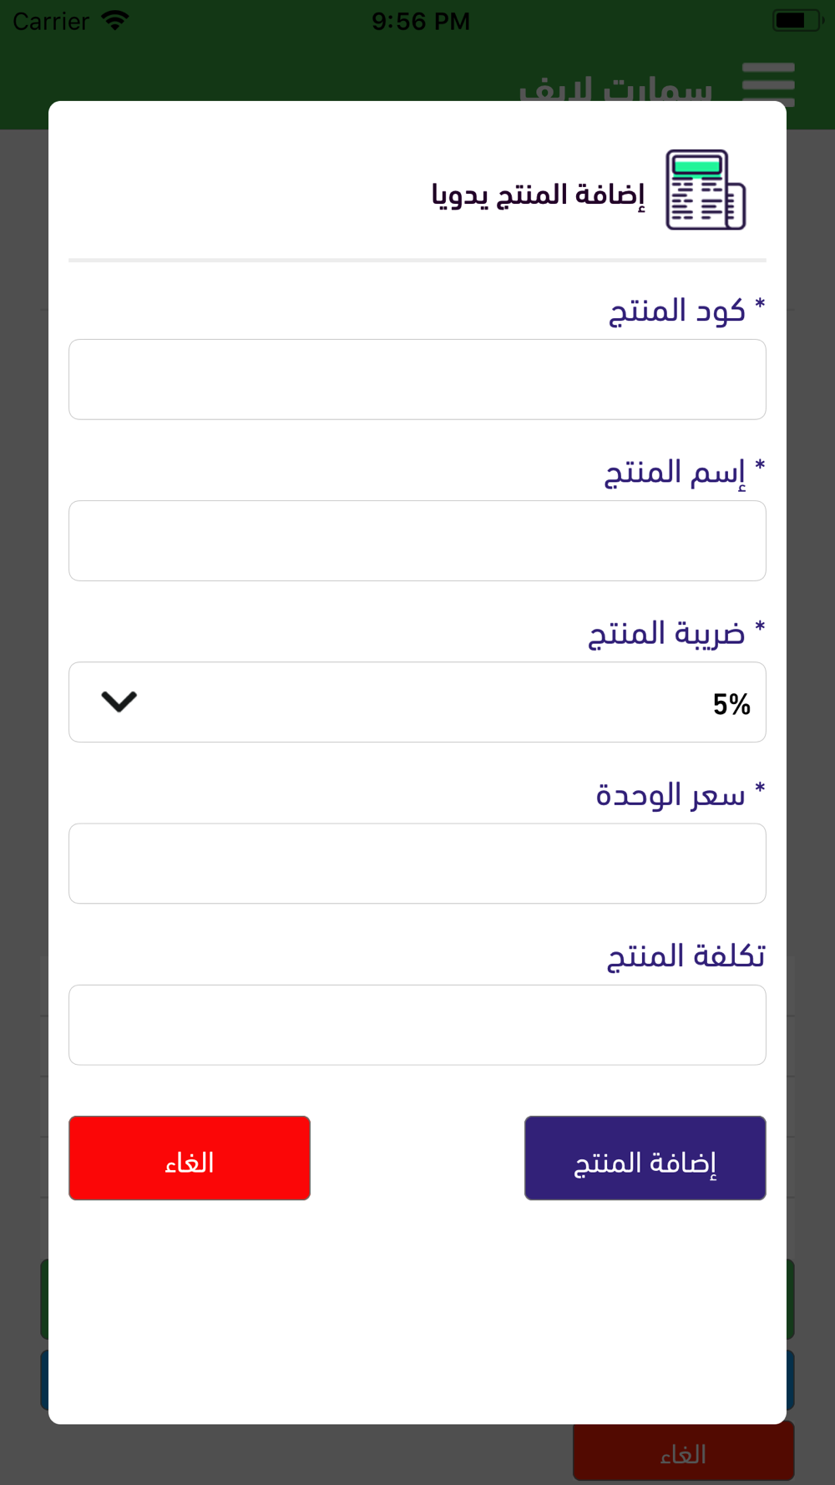Click the dimmed الغاء button behind dialog

coord(683,1452)
